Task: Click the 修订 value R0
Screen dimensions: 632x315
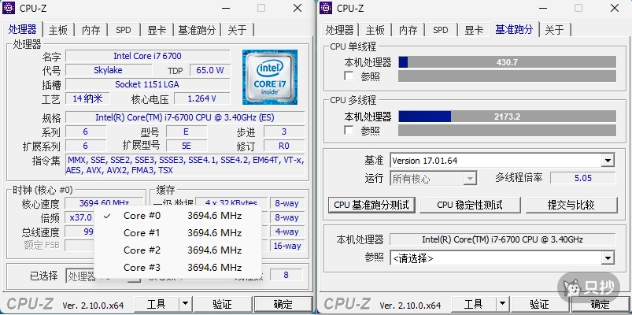Action: [284, 146]
